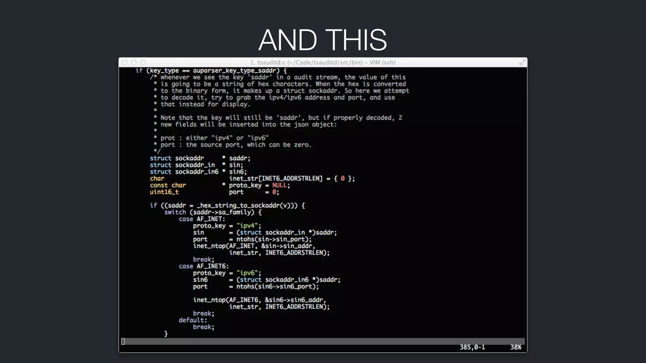Click the case AF_INET6 line
646x363 pixels.
tap(203, 266)
